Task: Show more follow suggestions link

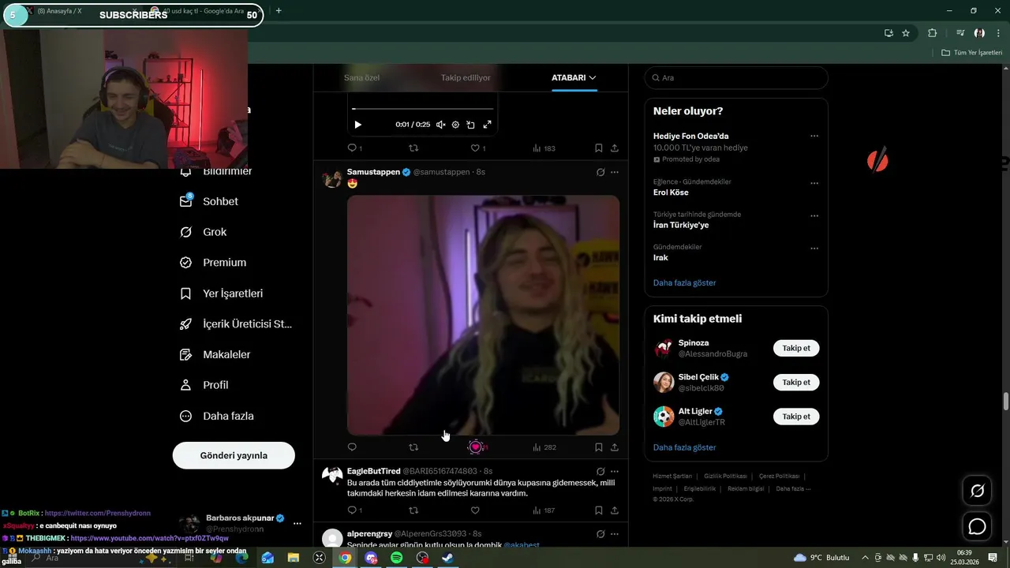Action: pos(684,447)
